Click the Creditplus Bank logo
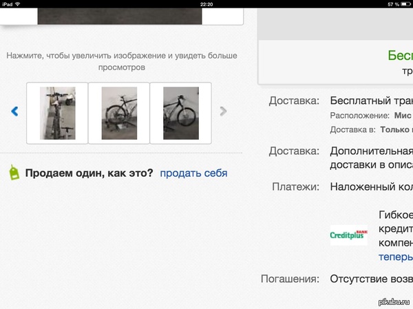The width and height of the screenshot is (413, 309). coord(348,235)
